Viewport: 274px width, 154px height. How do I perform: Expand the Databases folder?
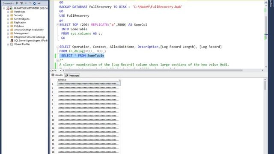pyautogui.click(x=8, y=12)
